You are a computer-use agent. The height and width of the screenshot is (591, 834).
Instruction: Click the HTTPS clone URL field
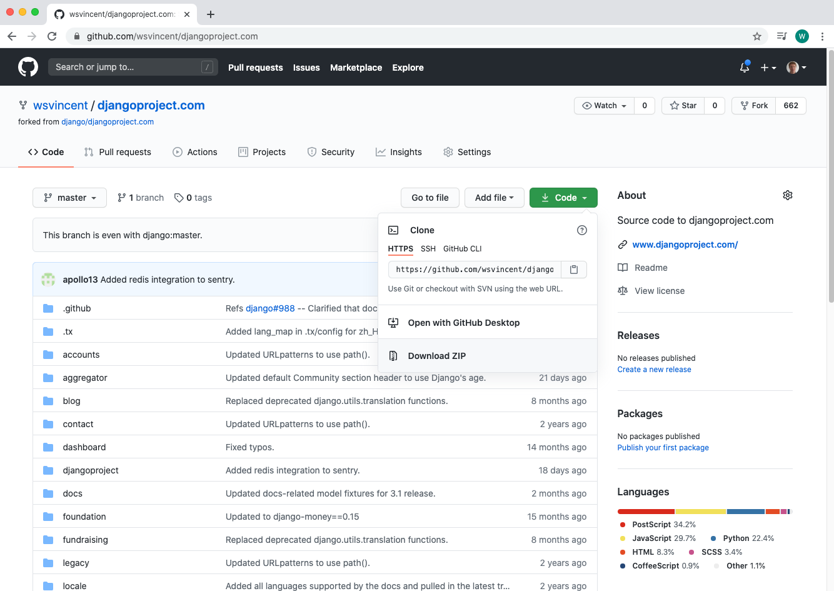pos(475,270)
